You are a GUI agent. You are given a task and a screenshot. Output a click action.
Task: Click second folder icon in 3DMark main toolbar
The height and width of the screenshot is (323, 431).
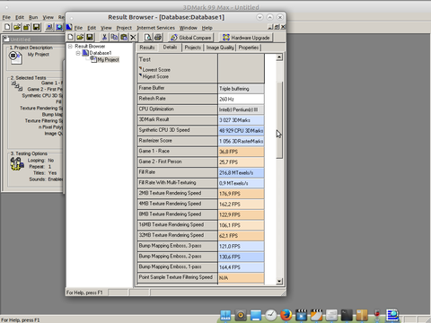point(26,27)
